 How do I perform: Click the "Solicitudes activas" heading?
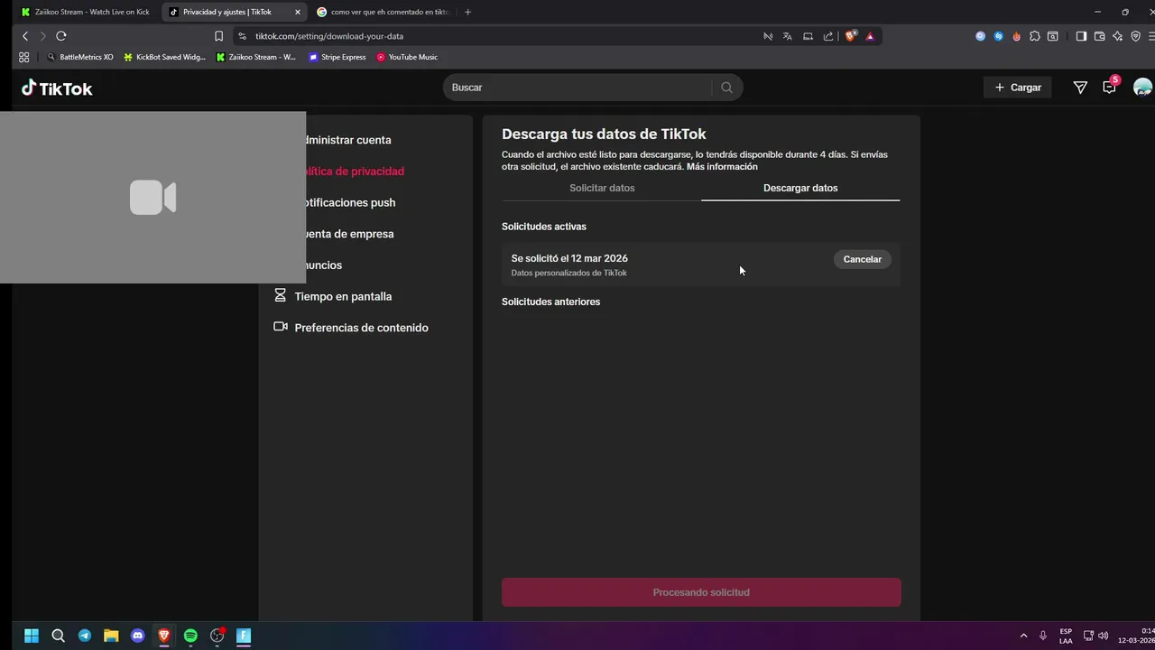pyautogui.click(x=543, y=227)
